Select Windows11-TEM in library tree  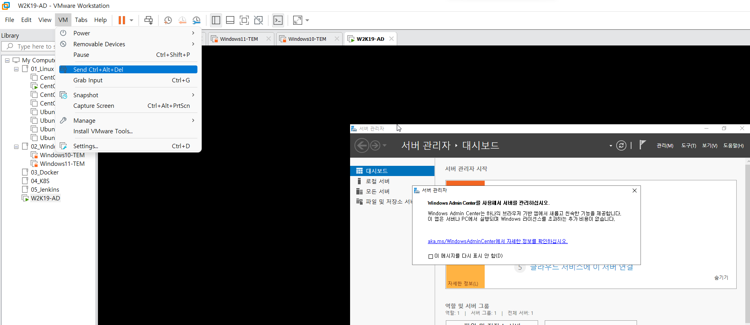point(62,164)
